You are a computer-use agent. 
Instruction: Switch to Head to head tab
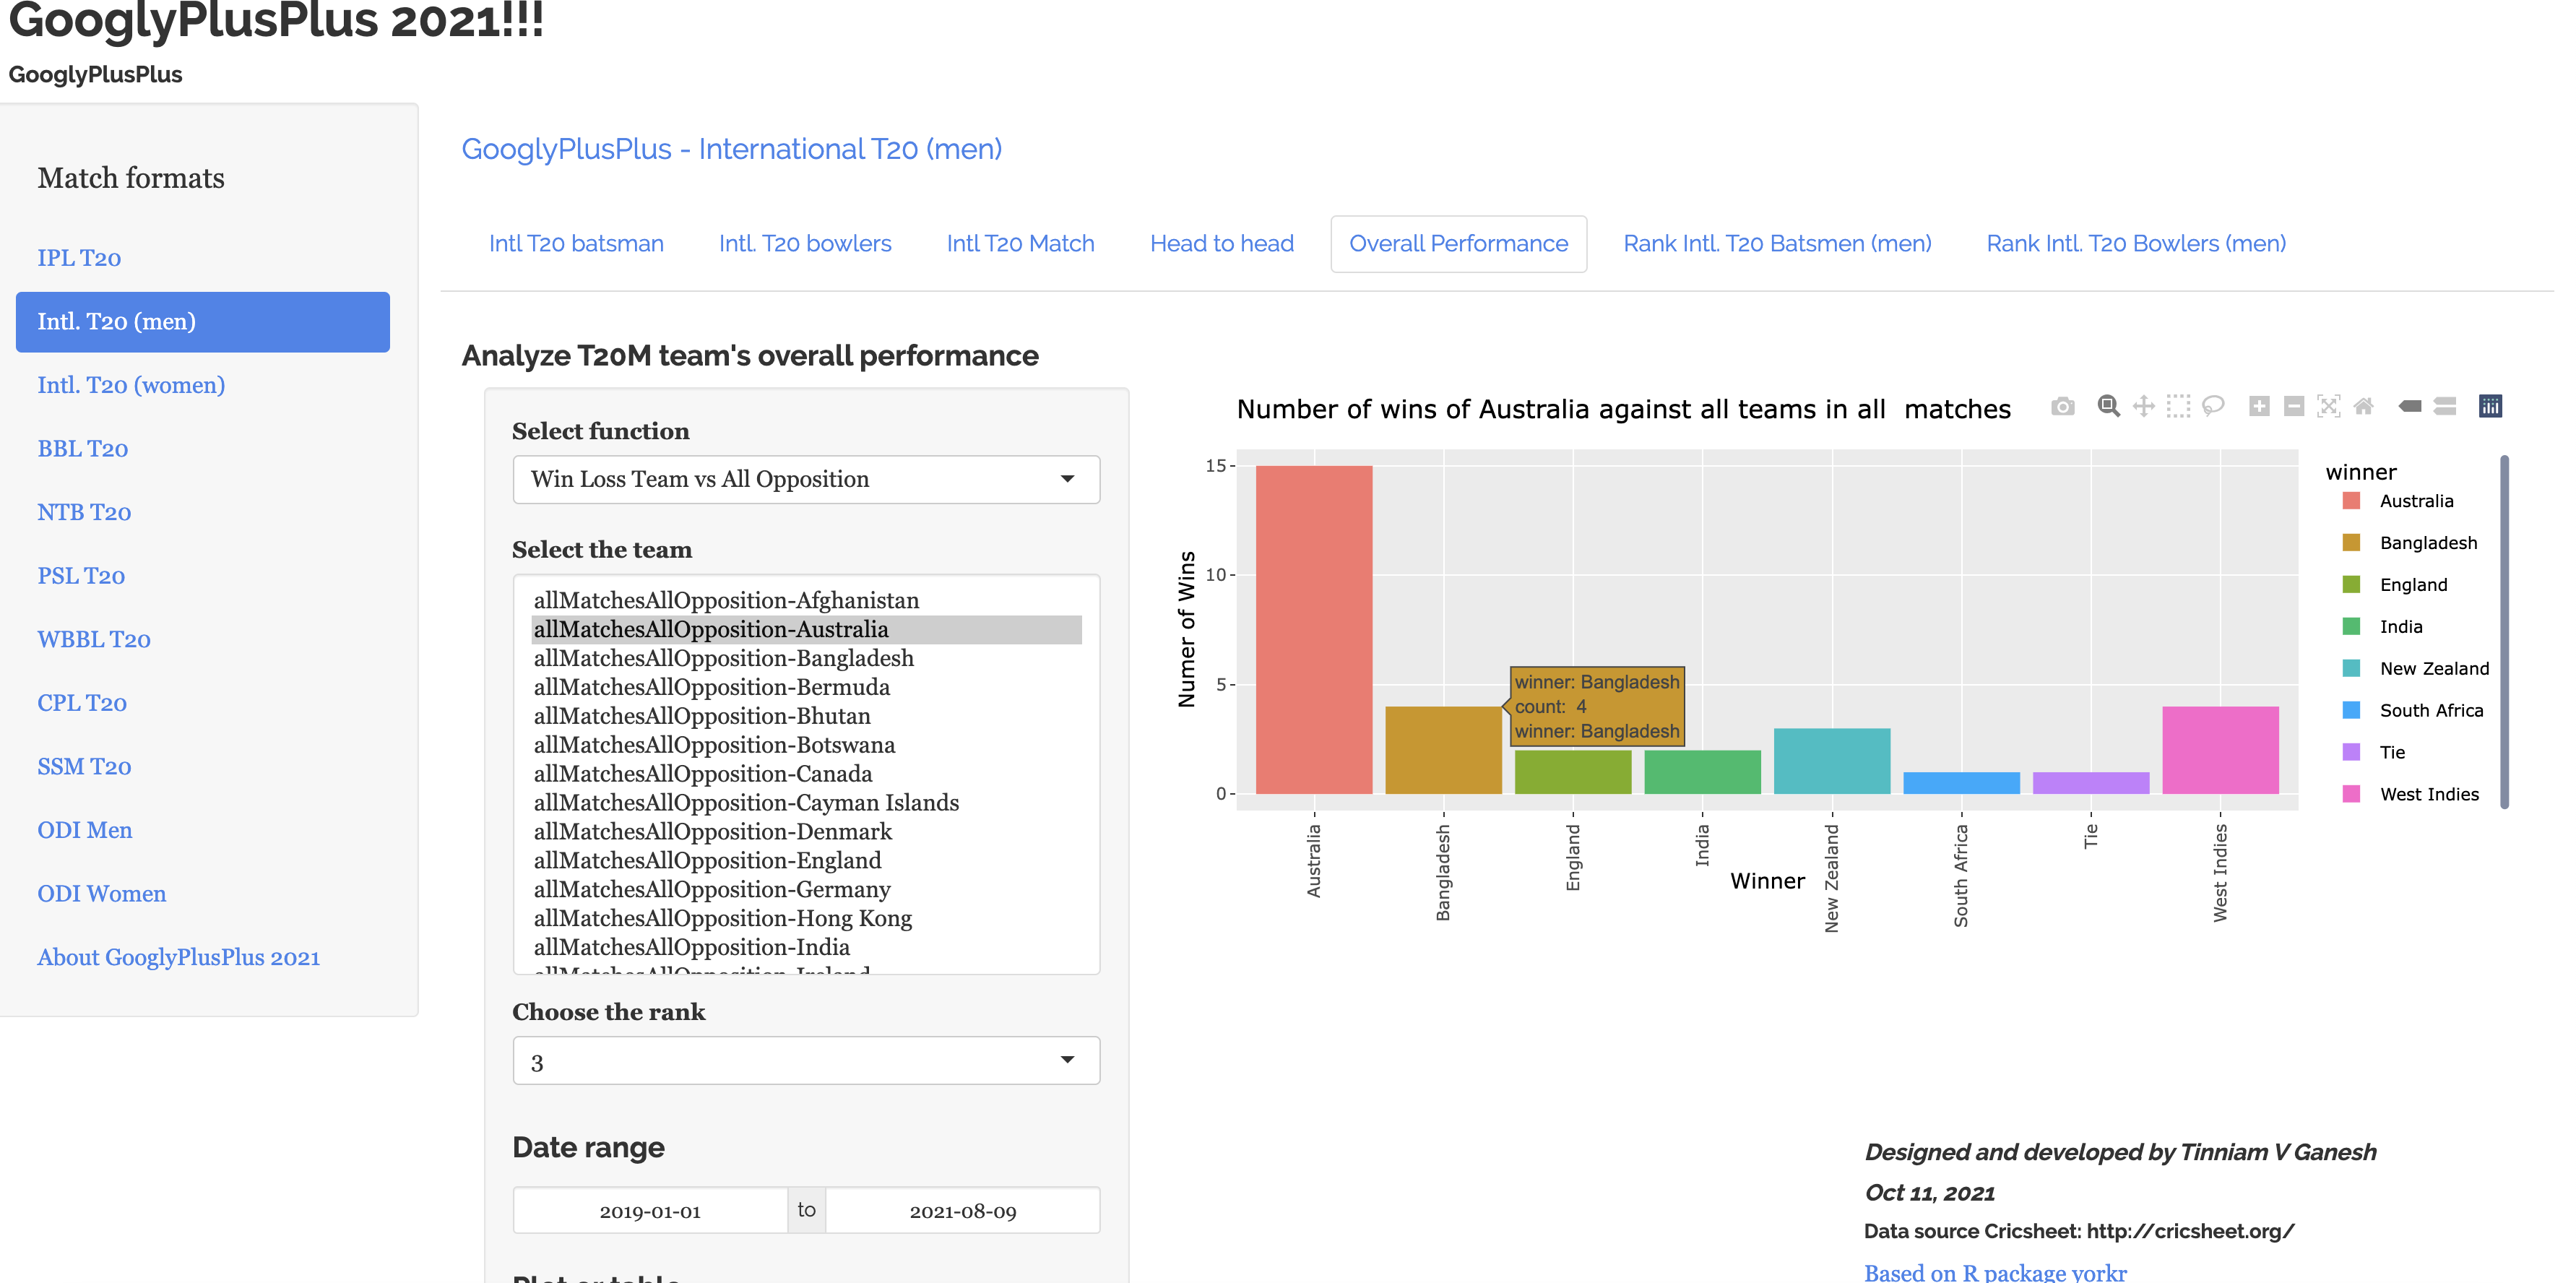coord(1221,244)
